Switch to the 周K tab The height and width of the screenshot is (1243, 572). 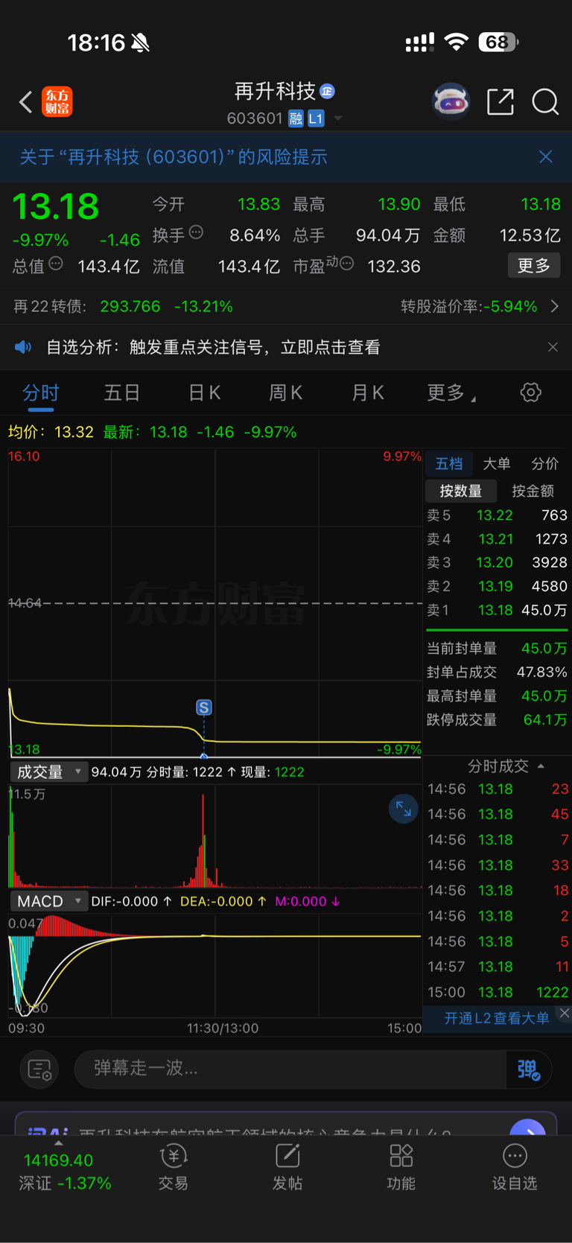[x=285, y=392]
